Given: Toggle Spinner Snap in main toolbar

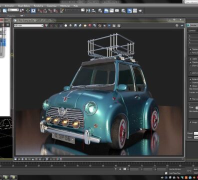Looking at the screenshot, I should click(56, 11).
